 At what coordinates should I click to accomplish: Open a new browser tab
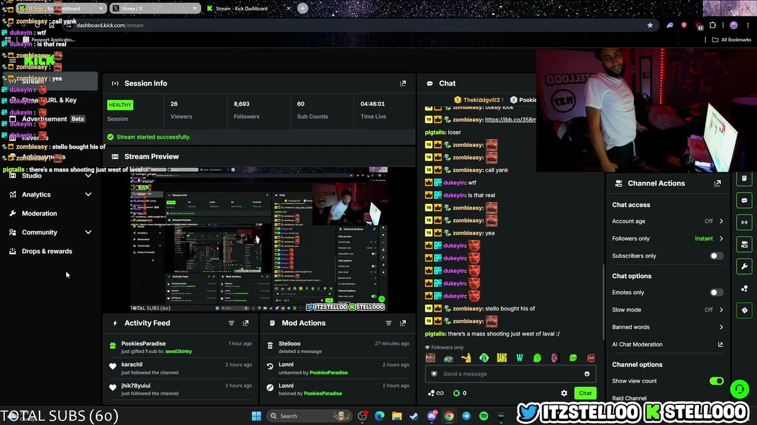pos(303,8)
